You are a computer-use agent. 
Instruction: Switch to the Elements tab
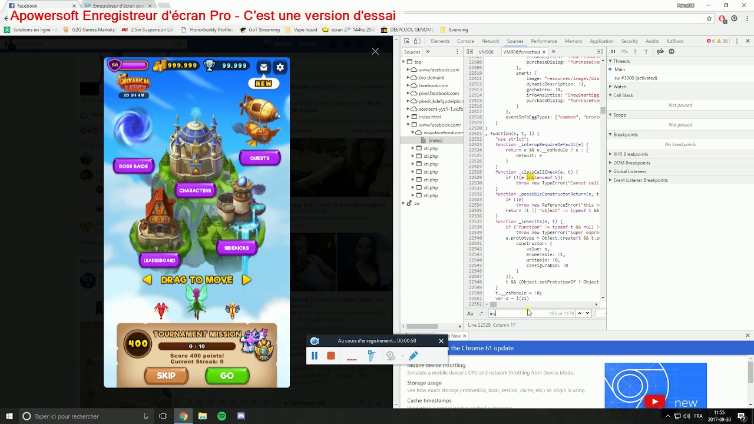[x=440, y=41]
